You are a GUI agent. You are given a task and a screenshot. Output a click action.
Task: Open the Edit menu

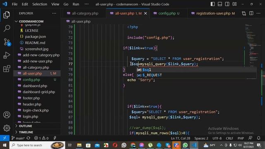(x=25, y=4)
